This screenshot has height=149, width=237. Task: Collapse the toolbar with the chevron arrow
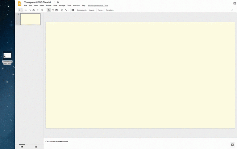(232, 10)
